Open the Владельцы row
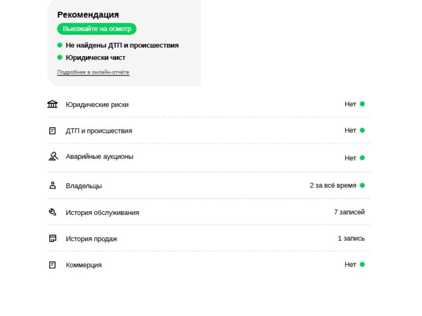 click(x=208, y=185)
